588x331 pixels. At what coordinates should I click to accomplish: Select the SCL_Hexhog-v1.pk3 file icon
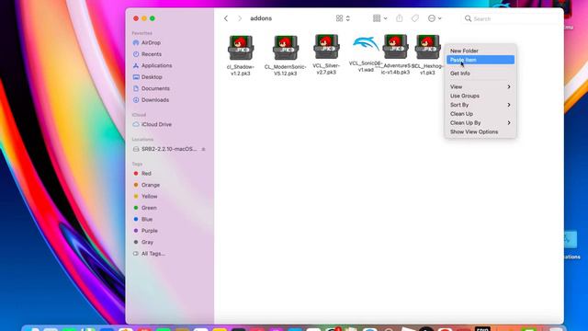click(427, 47)
